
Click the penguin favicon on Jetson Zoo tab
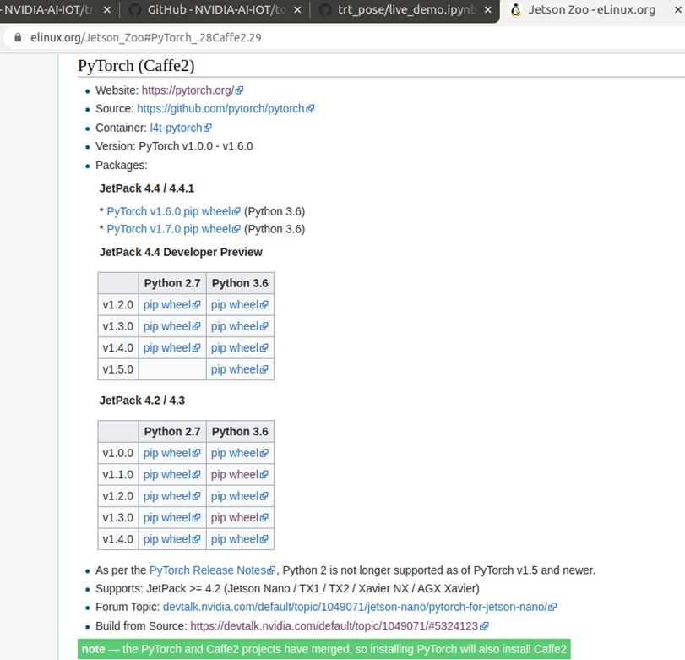pyautogui.click(x=516, y=9)
